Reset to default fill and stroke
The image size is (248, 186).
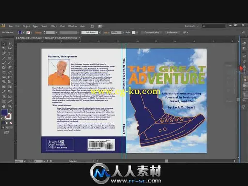pos(2,118)
